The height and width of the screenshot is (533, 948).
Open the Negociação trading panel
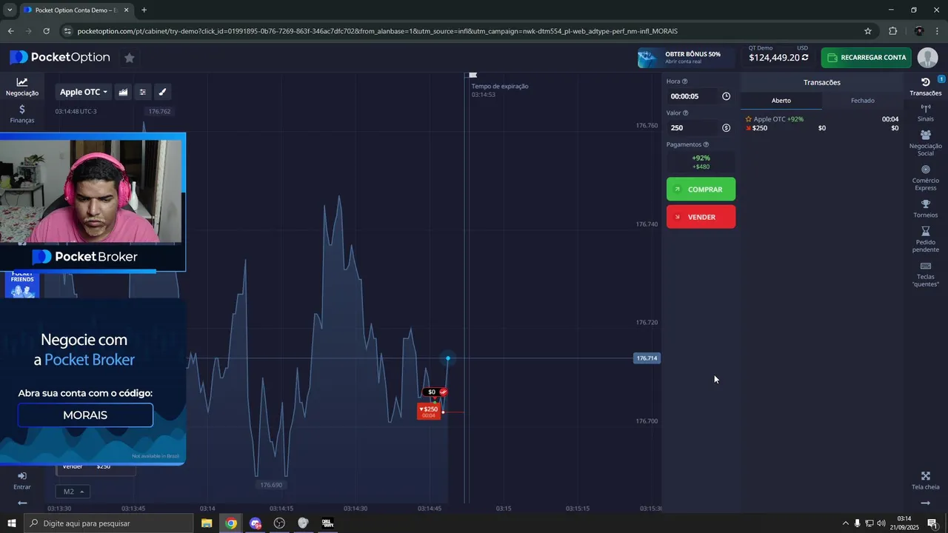[22, 87]
